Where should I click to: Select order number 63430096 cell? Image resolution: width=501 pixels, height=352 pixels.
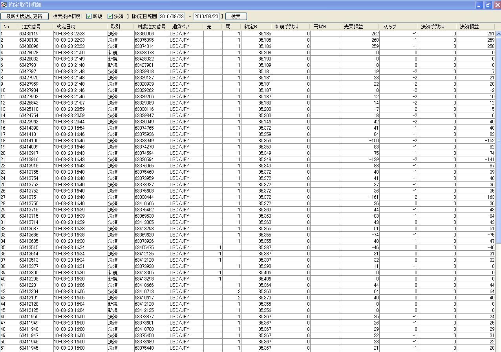click(36, 46)
